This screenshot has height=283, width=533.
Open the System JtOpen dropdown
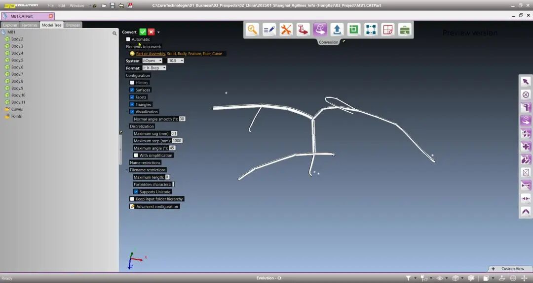pos(152,61)
